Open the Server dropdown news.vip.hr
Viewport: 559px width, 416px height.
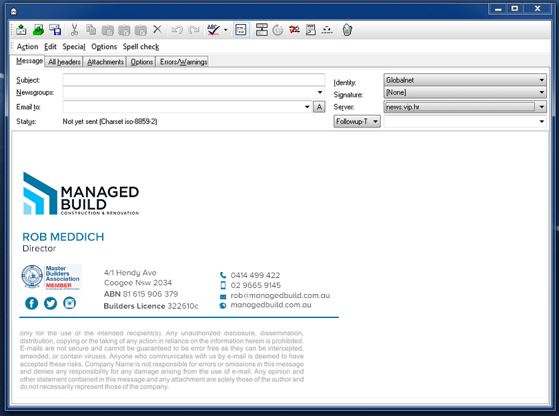pyautogui.click(x=465, y=107)
